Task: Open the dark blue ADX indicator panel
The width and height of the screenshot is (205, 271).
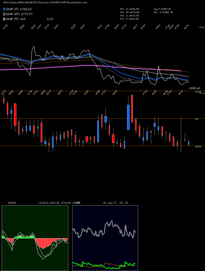Action: [x=105, y=238]
